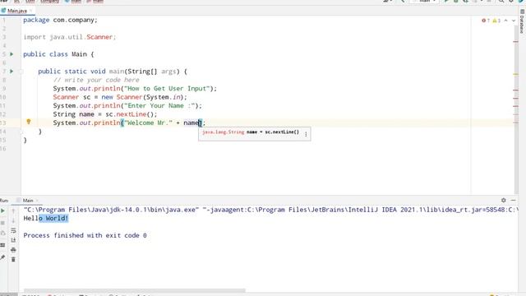Image resolution: width=526 pixels, height=296 pixels.
Task: Click scroll-to-end icon in Run console
Action: (x=13, y=240)
